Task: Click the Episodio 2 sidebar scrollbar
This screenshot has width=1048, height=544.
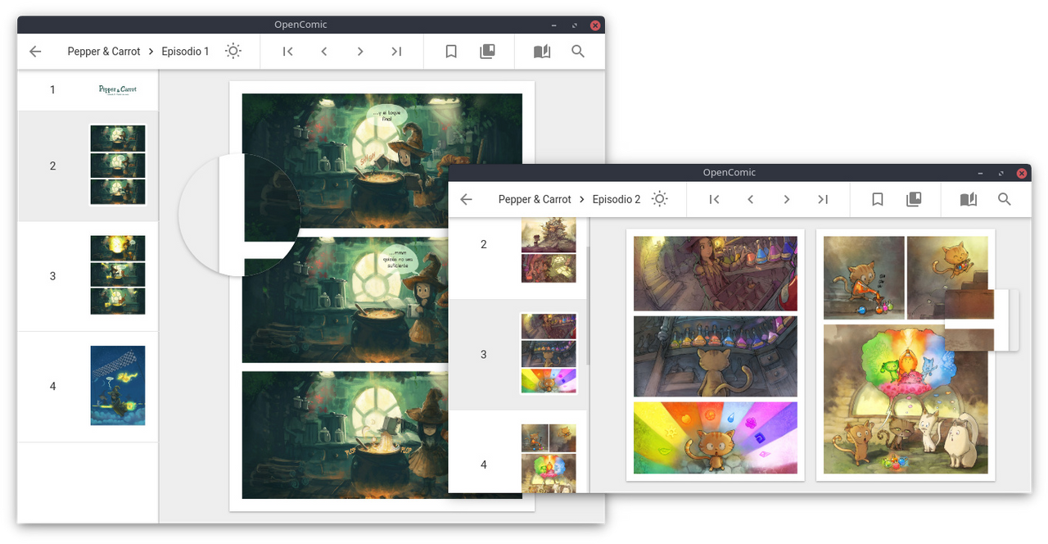Action: pyautogui.click(x=588, y=305)
